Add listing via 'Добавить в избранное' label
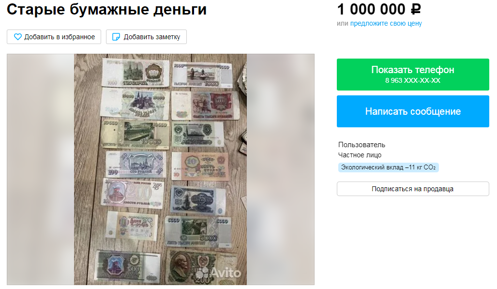Screen dimensions: 497x289 (60, 37)
